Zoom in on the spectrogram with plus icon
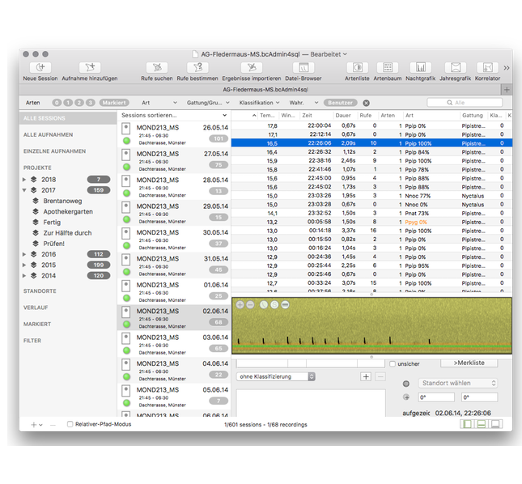This screenshot has height=484, width=522. (x=240, y=304)
